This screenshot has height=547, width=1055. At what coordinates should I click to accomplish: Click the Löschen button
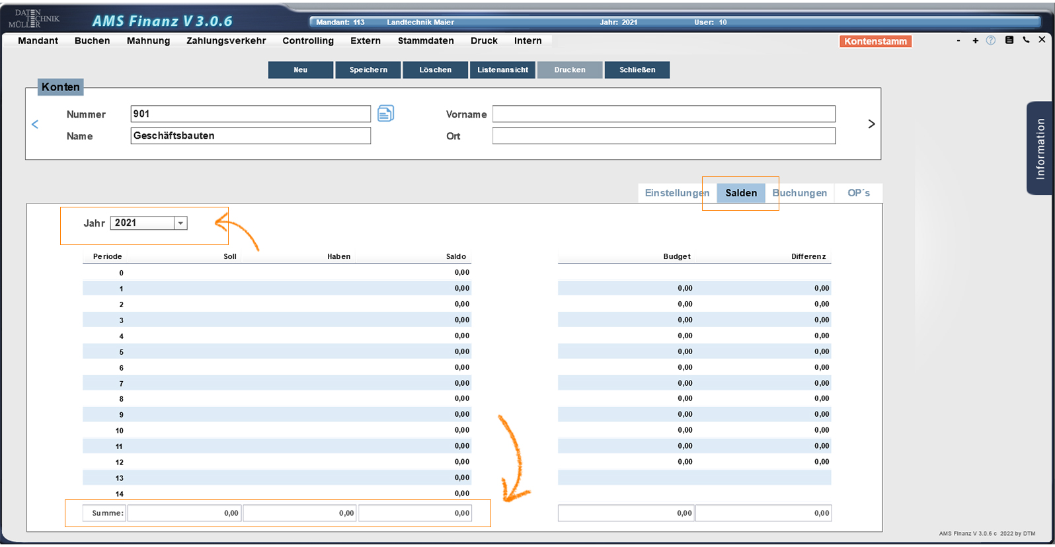tap(435, 70)
